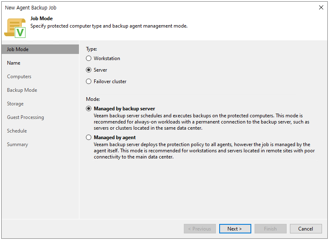Cancel the backup job wizard
This screenshot has width=329, height=240.
tap(306, 228)
